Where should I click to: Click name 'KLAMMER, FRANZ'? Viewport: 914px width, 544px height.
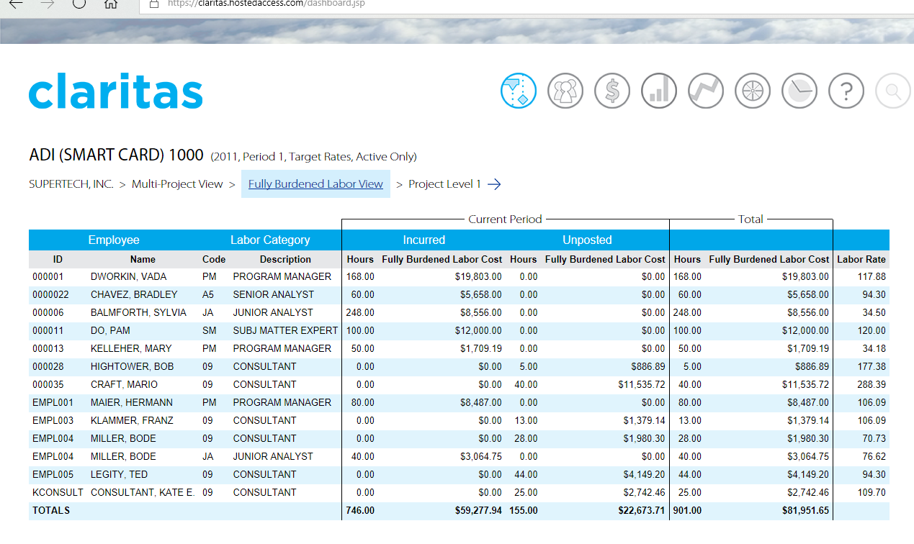tap(132, 421)
